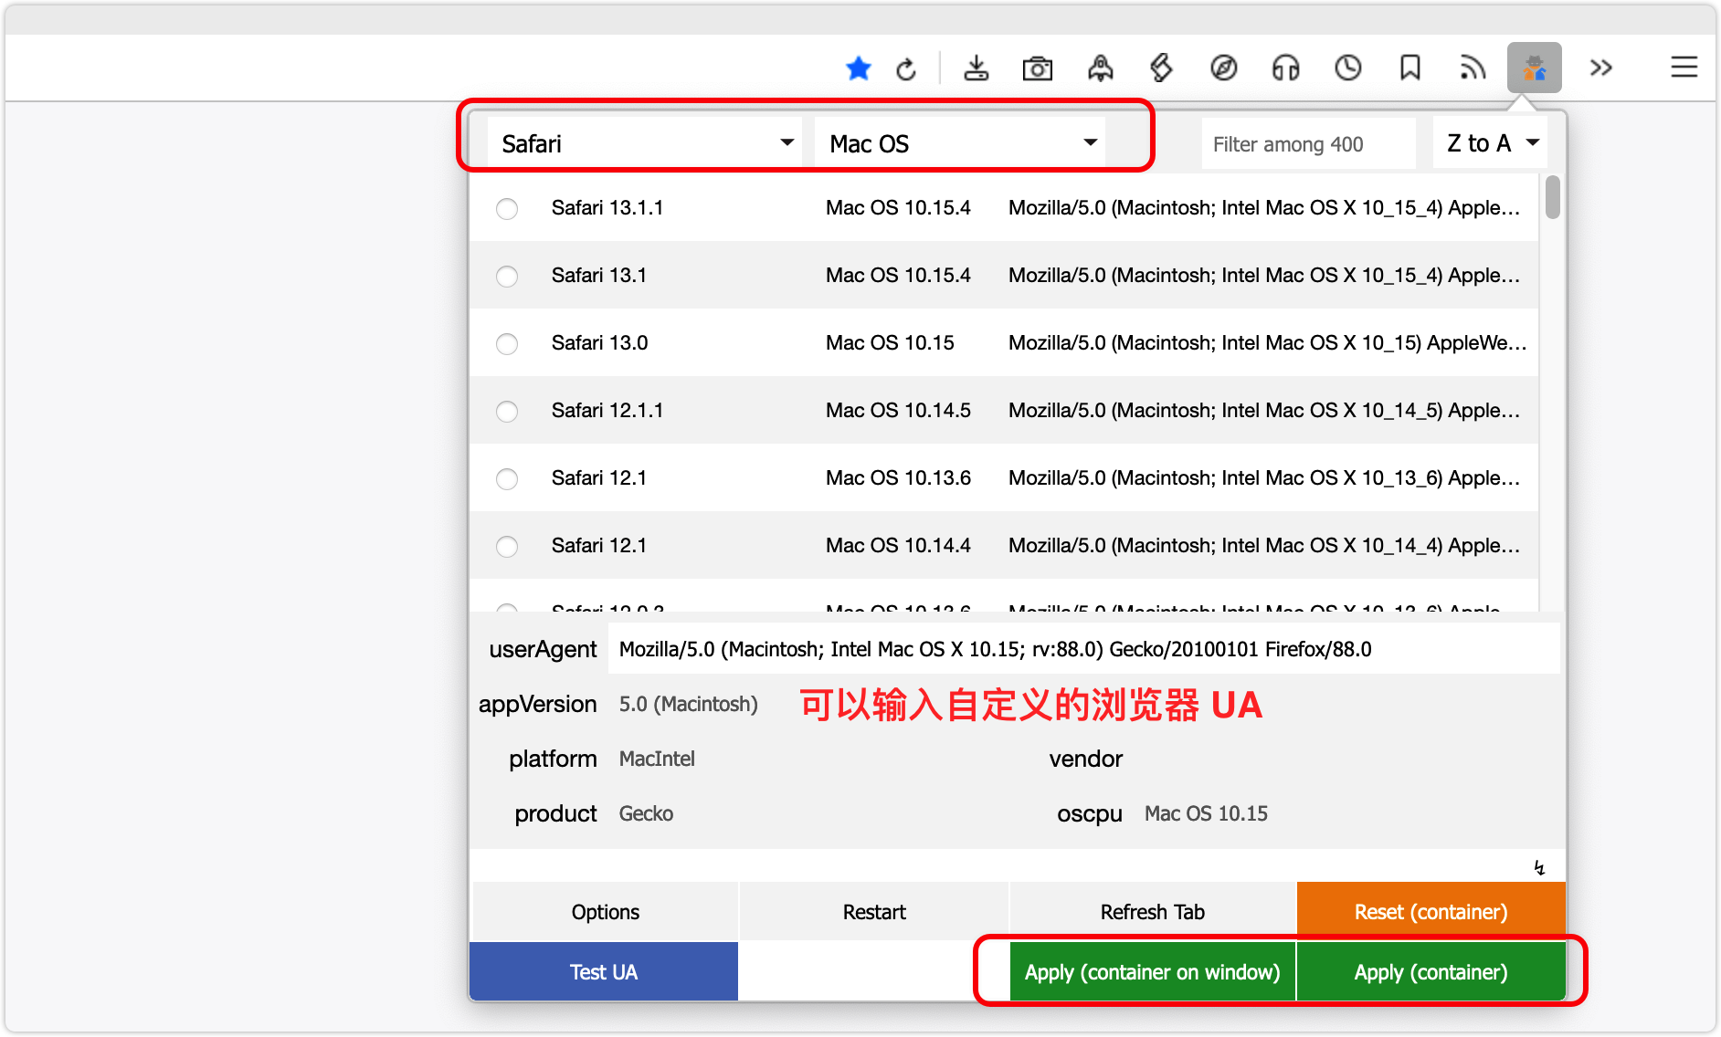Open the User-Agent Switcher extension icon
The width and height of the screenshot is (1721, 1037).
[1535, 68]
